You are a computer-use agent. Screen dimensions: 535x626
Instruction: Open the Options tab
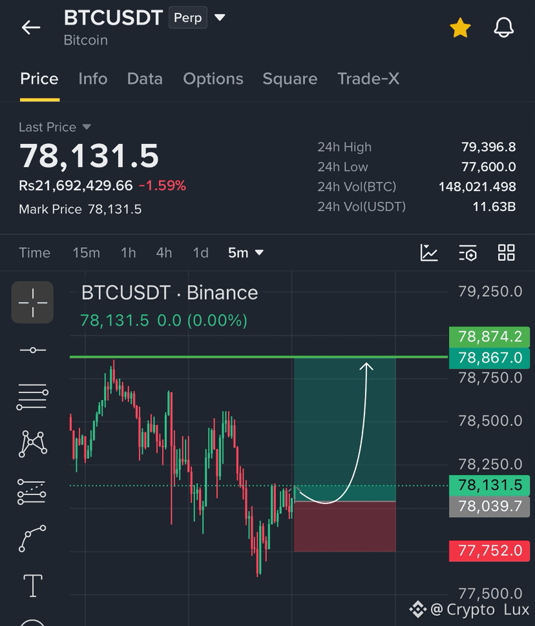click(213, 79)
